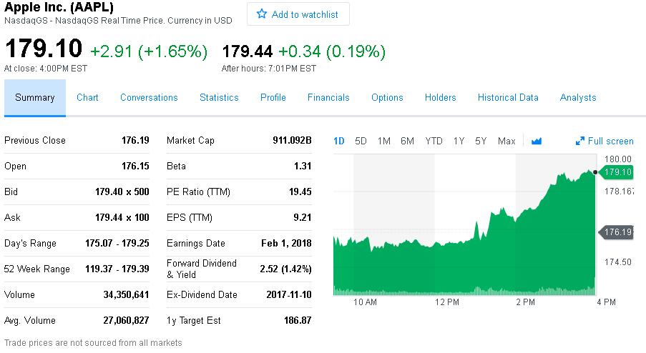Switch to area chart type icon
This screenshot has width=646, height=353.
[537, 141]
